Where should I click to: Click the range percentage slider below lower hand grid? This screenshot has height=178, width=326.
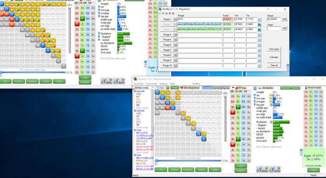click(188, 161)
